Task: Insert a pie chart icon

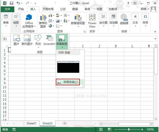Action: tap(50, 26)
